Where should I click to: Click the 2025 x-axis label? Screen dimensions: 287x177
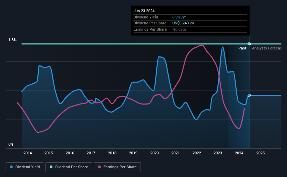pyautogui.click(x=260, y=153)
